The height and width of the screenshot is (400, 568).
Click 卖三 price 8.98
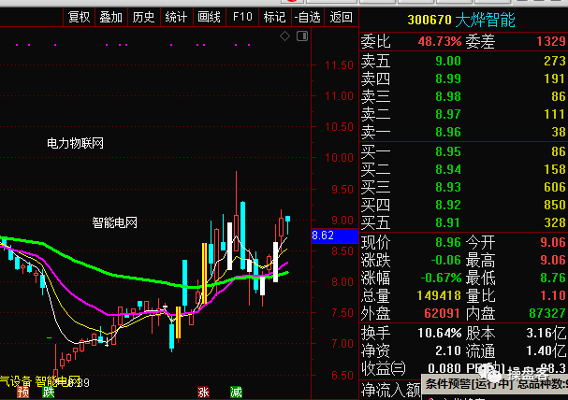(x=448, y=96)
